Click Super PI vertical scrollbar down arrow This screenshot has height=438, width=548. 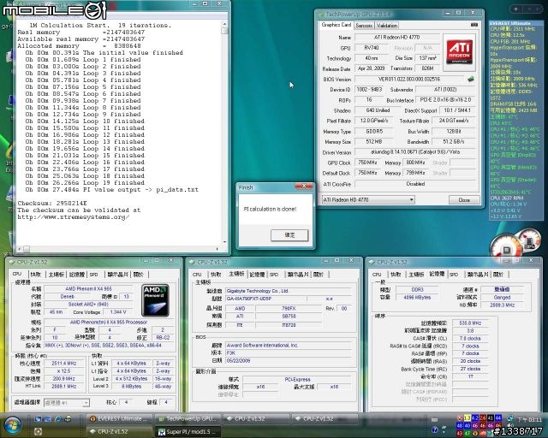click(224, 242)
